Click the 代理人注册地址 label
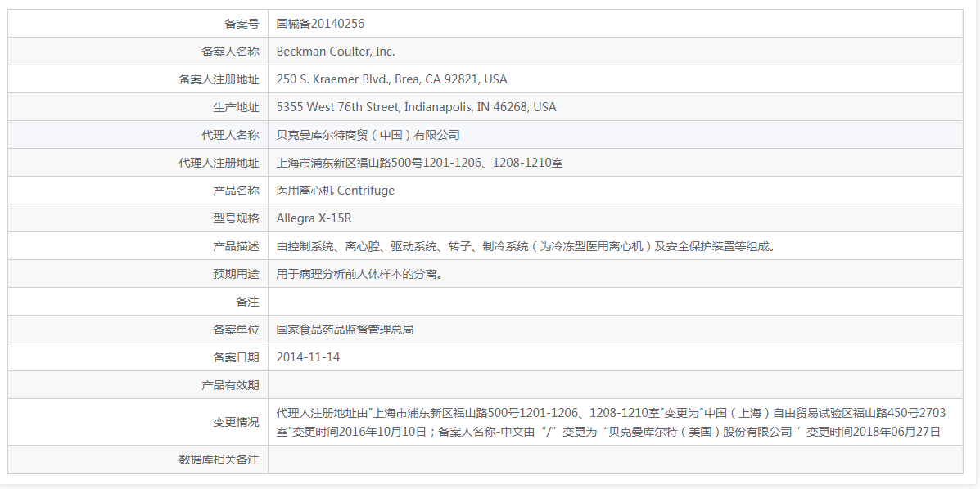 tap(219, 163)
